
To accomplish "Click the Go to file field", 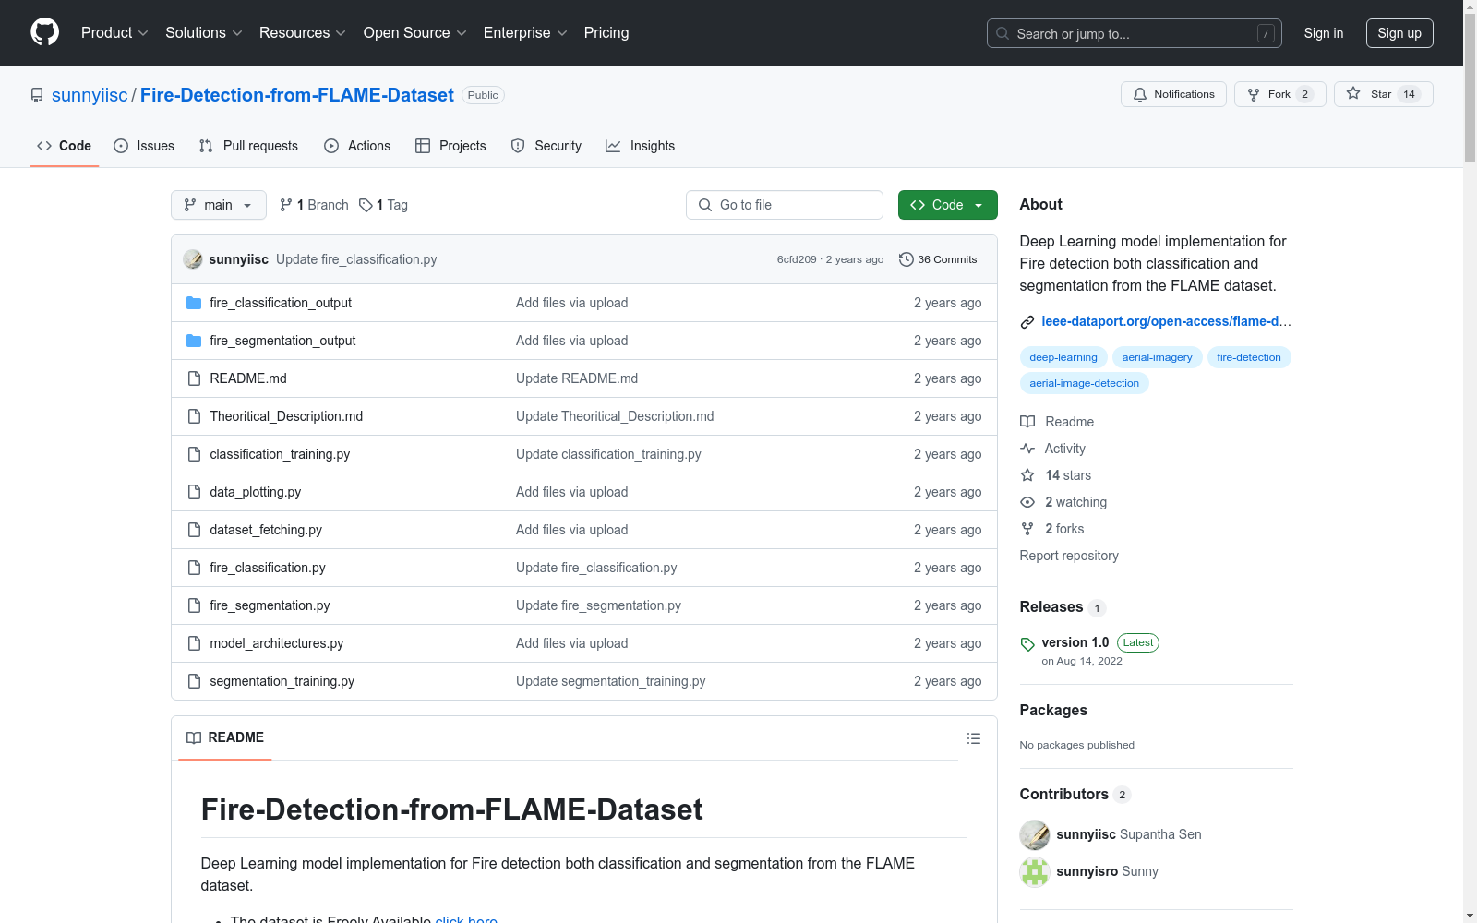I will pyautogui.click(x=785, y=205).
